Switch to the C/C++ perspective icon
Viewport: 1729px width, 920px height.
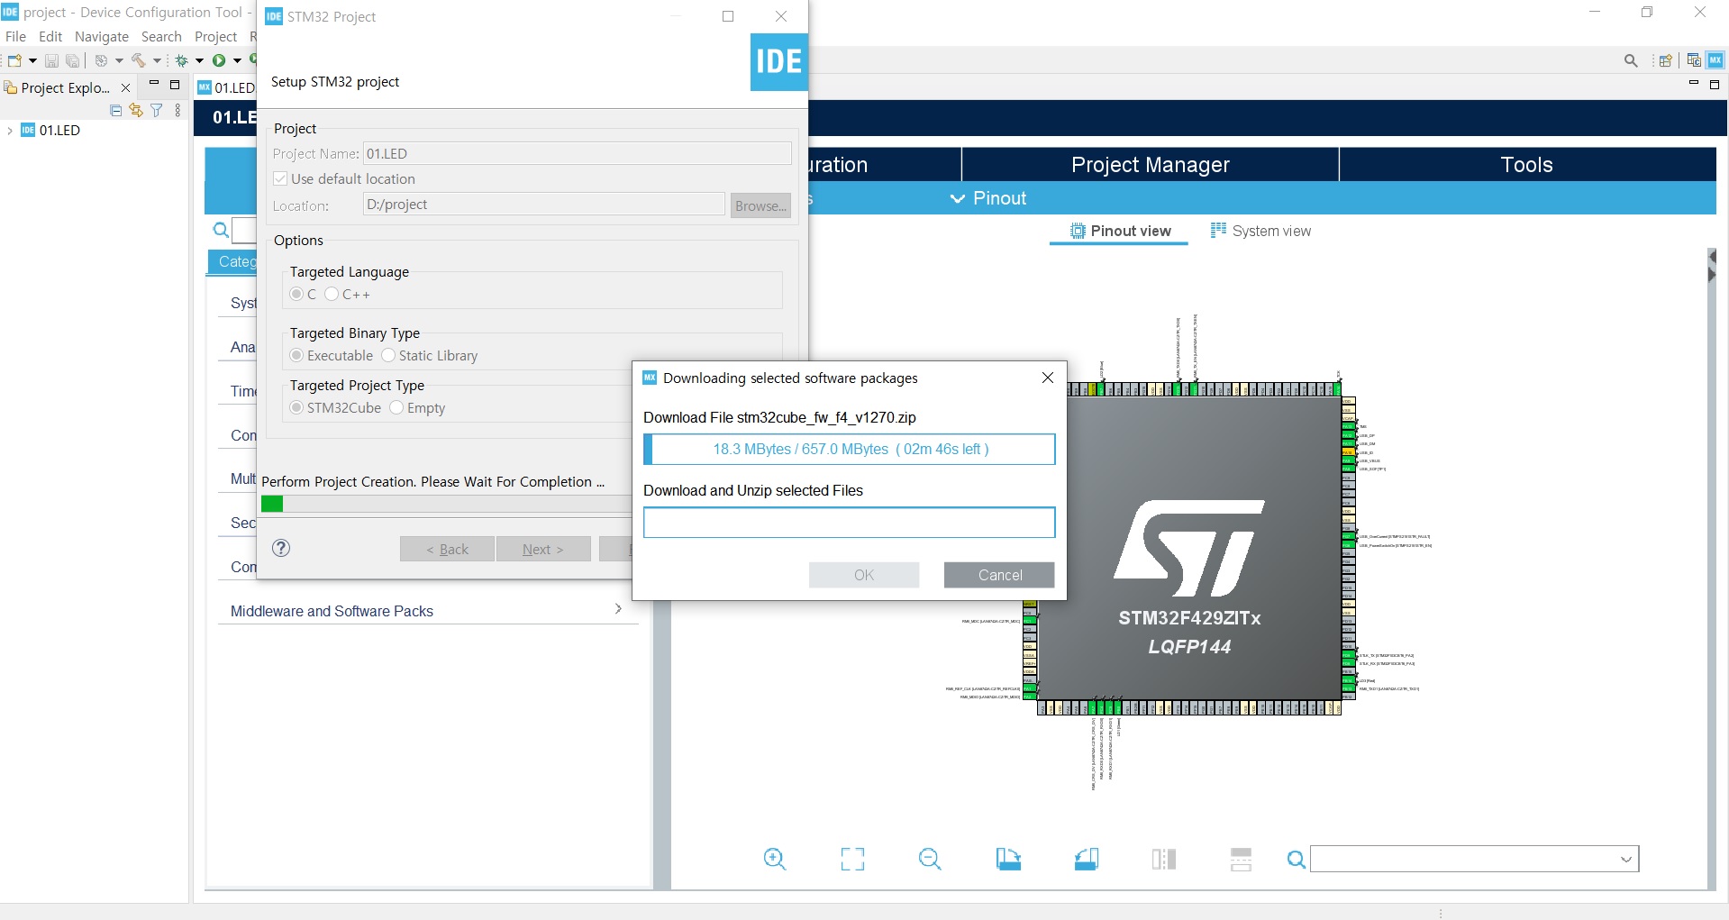(x=1694, y=60)
